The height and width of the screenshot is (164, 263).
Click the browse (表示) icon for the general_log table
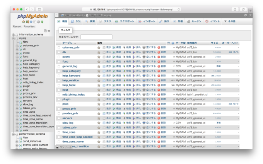104,66
